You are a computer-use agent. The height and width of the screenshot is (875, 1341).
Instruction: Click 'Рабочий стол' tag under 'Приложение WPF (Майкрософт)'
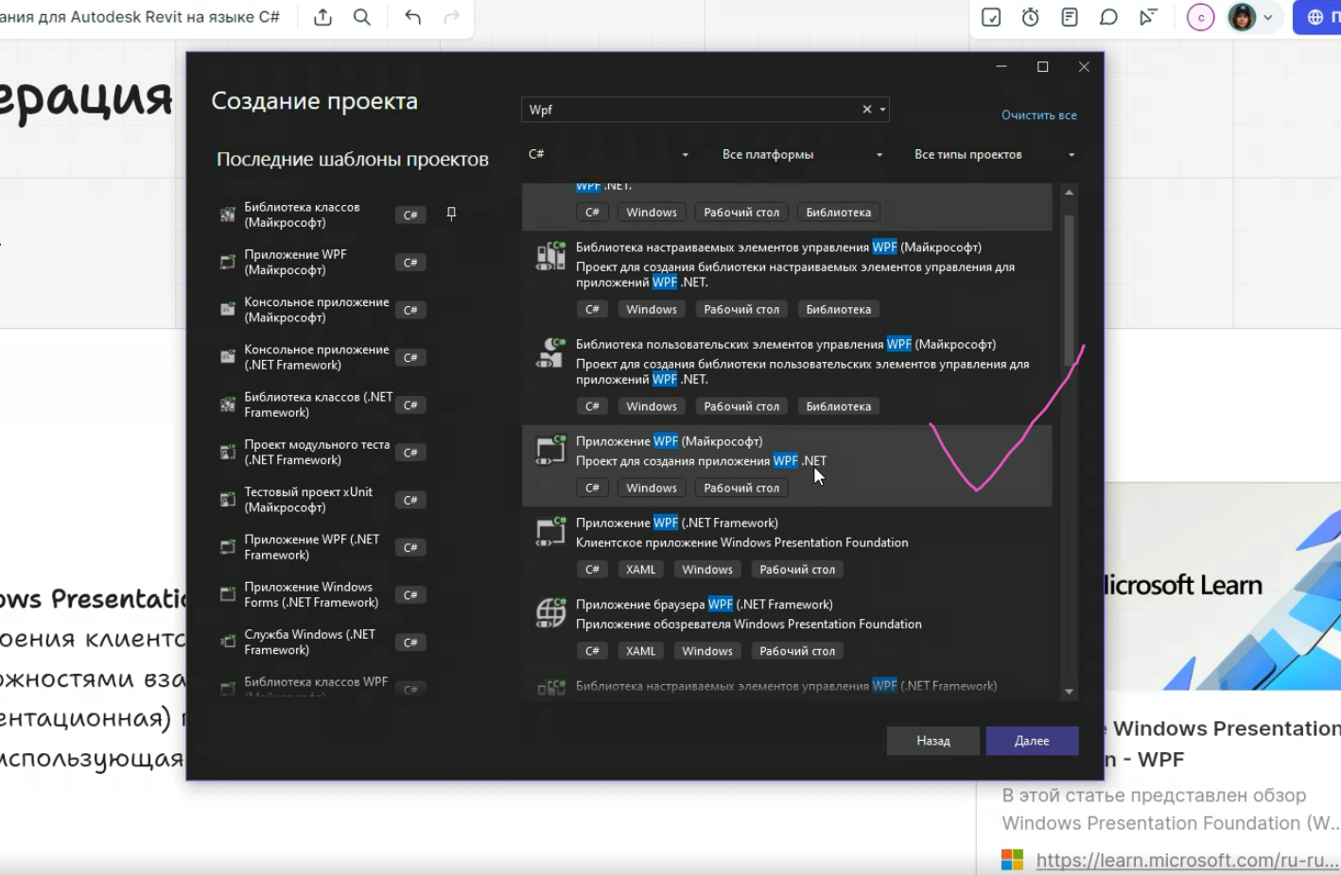[741, 488]
